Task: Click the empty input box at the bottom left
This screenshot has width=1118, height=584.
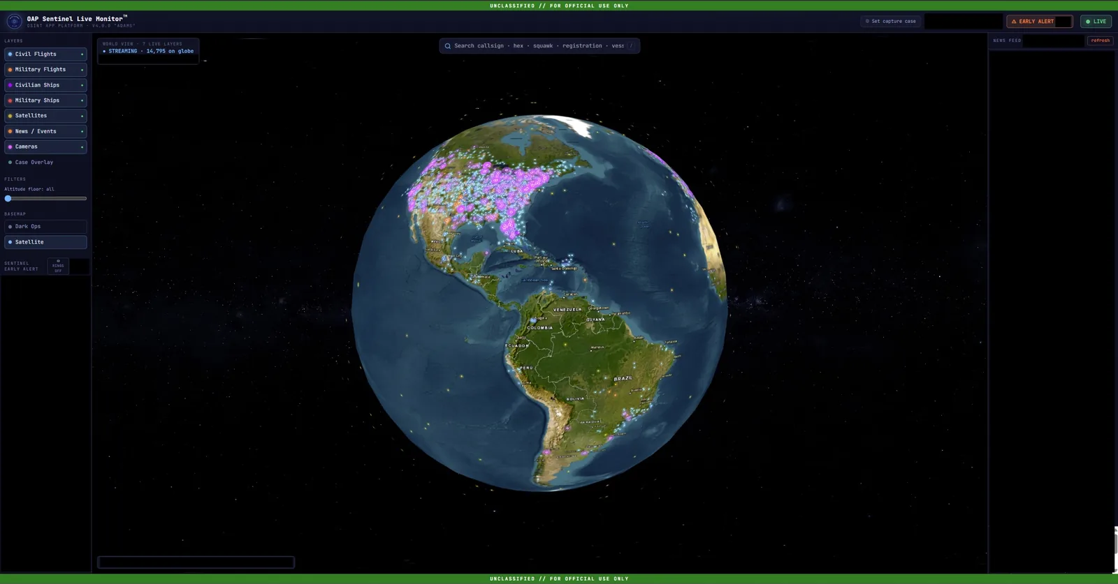Action: 196,562
